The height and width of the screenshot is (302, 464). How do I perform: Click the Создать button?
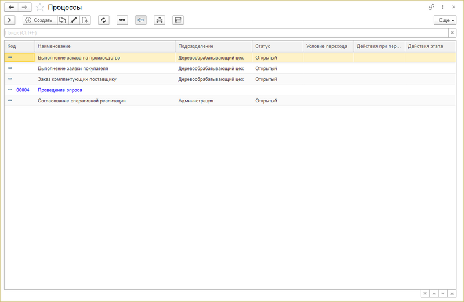click(40, 20)
